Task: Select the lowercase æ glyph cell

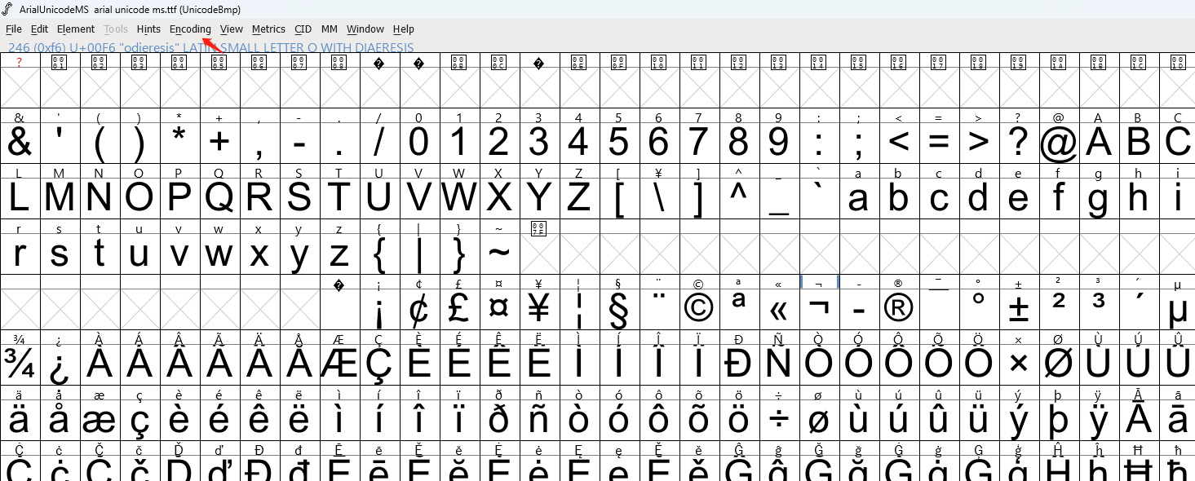Action: [100, 420]
